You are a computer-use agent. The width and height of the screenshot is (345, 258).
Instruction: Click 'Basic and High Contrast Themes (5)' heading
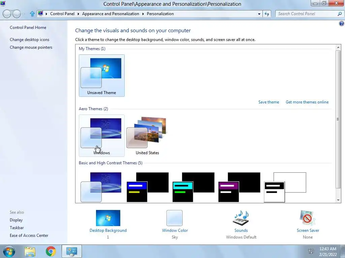pos(111,163)
